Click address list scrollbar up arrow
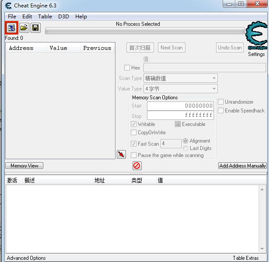The image size is (269, 262). pos(262,189)
